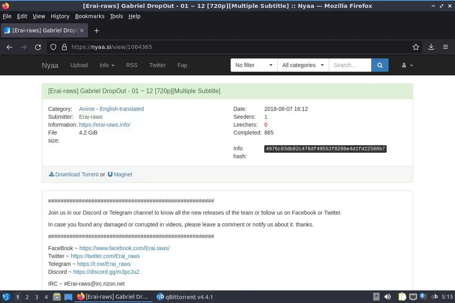The height and width of the screenshot is (303, 455).
Task: Click the Completed count 865
Action: 269,133
